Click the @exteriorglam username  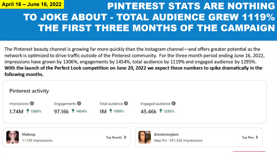(166, 134)
